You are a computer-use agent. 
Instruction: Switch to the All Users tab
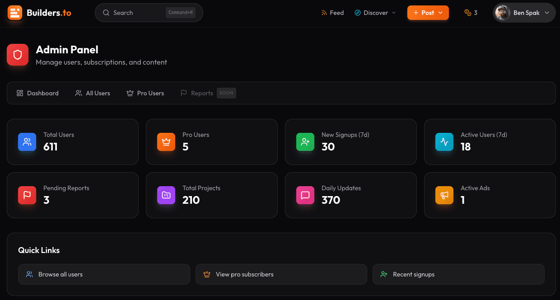pyautogui.click(x=93, y=93)
